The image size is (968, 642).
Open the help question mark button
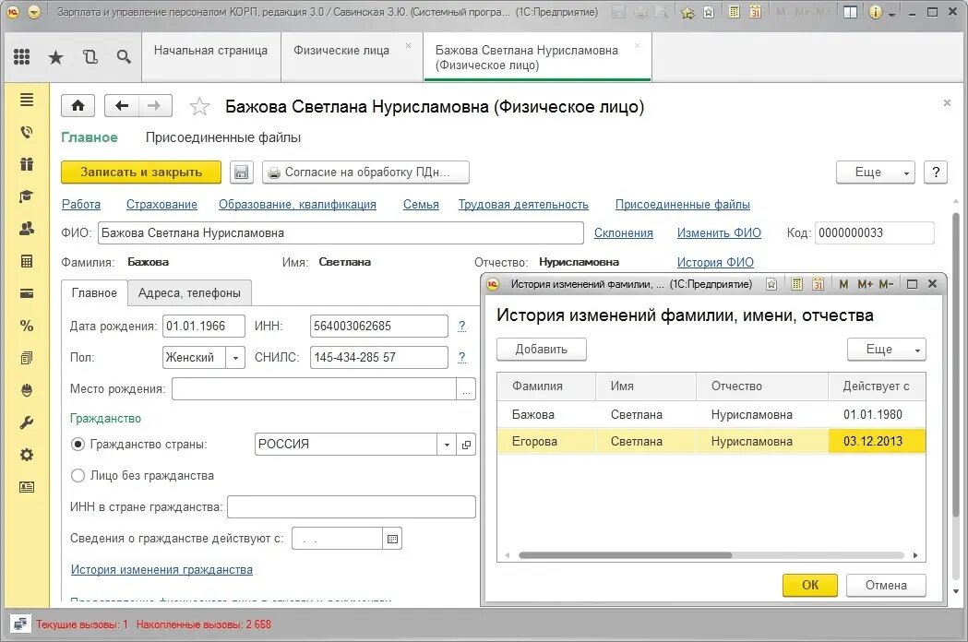(936, 172)
